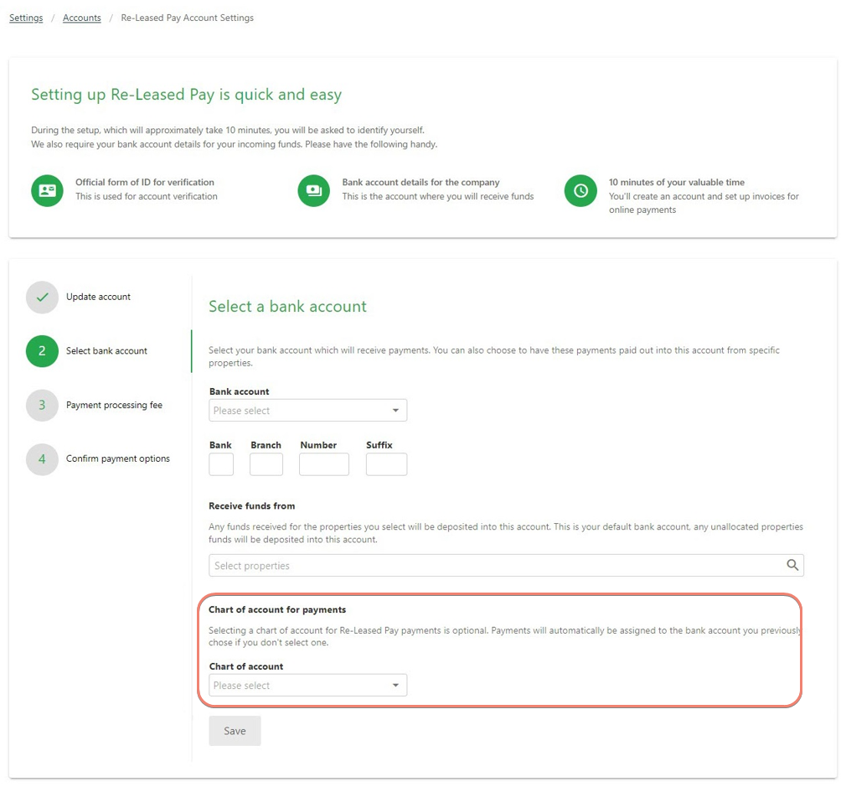Focus the account Number input field
Viewport: 846px width, 787px height.
tap(323, 464)
